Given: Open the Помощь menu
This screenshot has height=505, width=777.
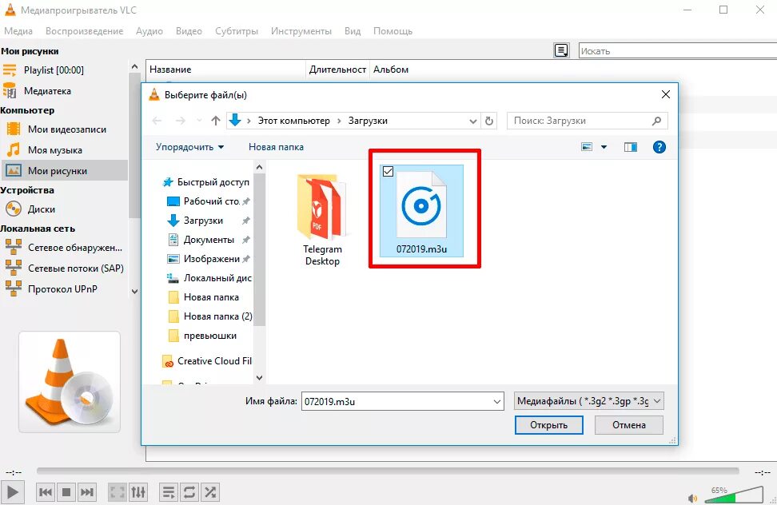Looking at the screenshot, I should 392,30.
